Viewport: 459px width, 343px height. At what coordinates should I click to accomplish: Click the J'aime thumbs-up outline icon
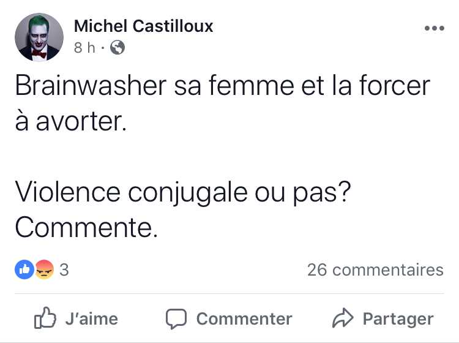pyautogui.click(x=45, y=318)
